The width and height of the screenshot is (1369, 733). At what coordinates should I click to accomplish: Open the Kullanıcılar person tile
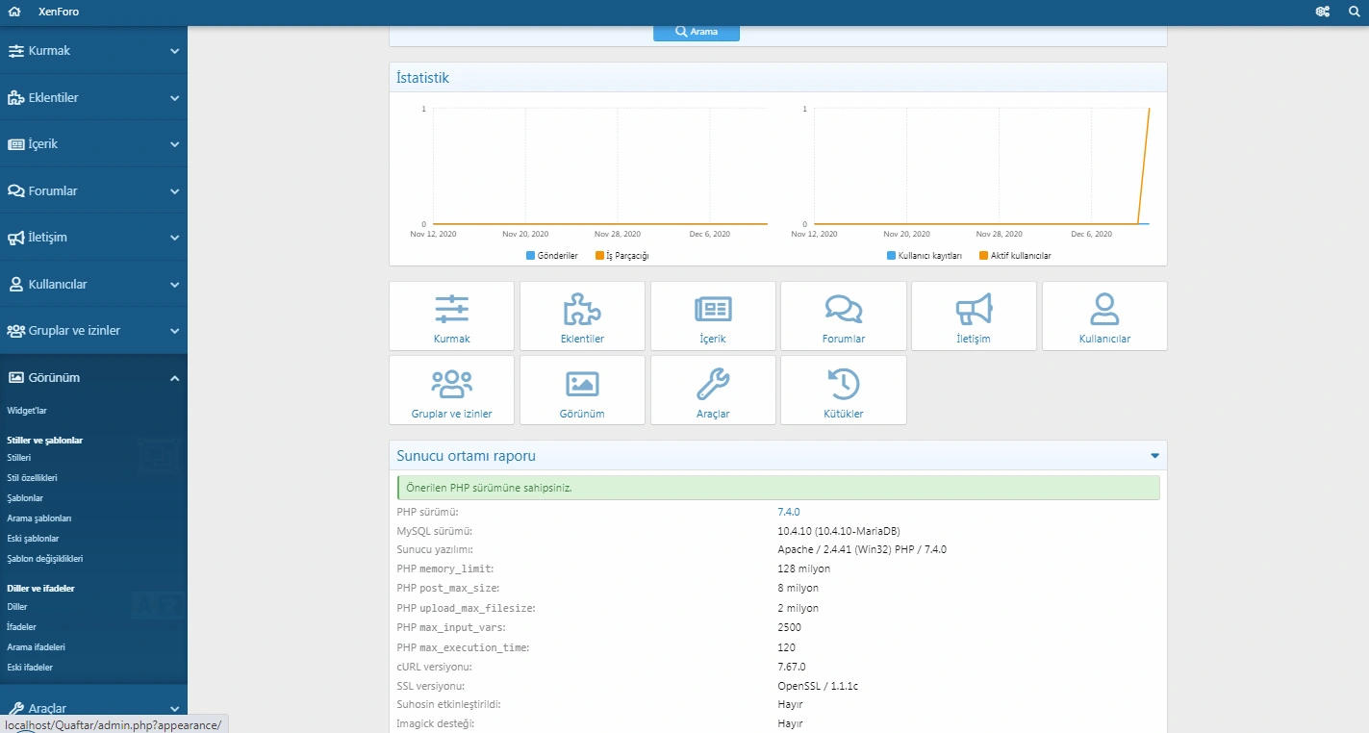tap(1104, 316)
